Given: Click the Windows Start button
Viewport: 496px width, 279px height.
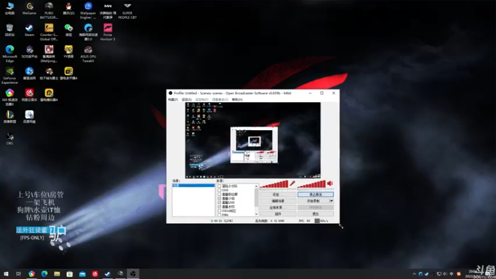Looking at the screenshot, I should pyautogui.click(x=6, y=273).
